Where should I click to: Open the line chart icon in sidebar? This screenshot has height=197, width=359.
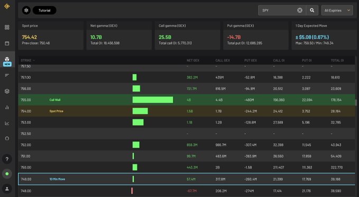click(x=7, y=123)
